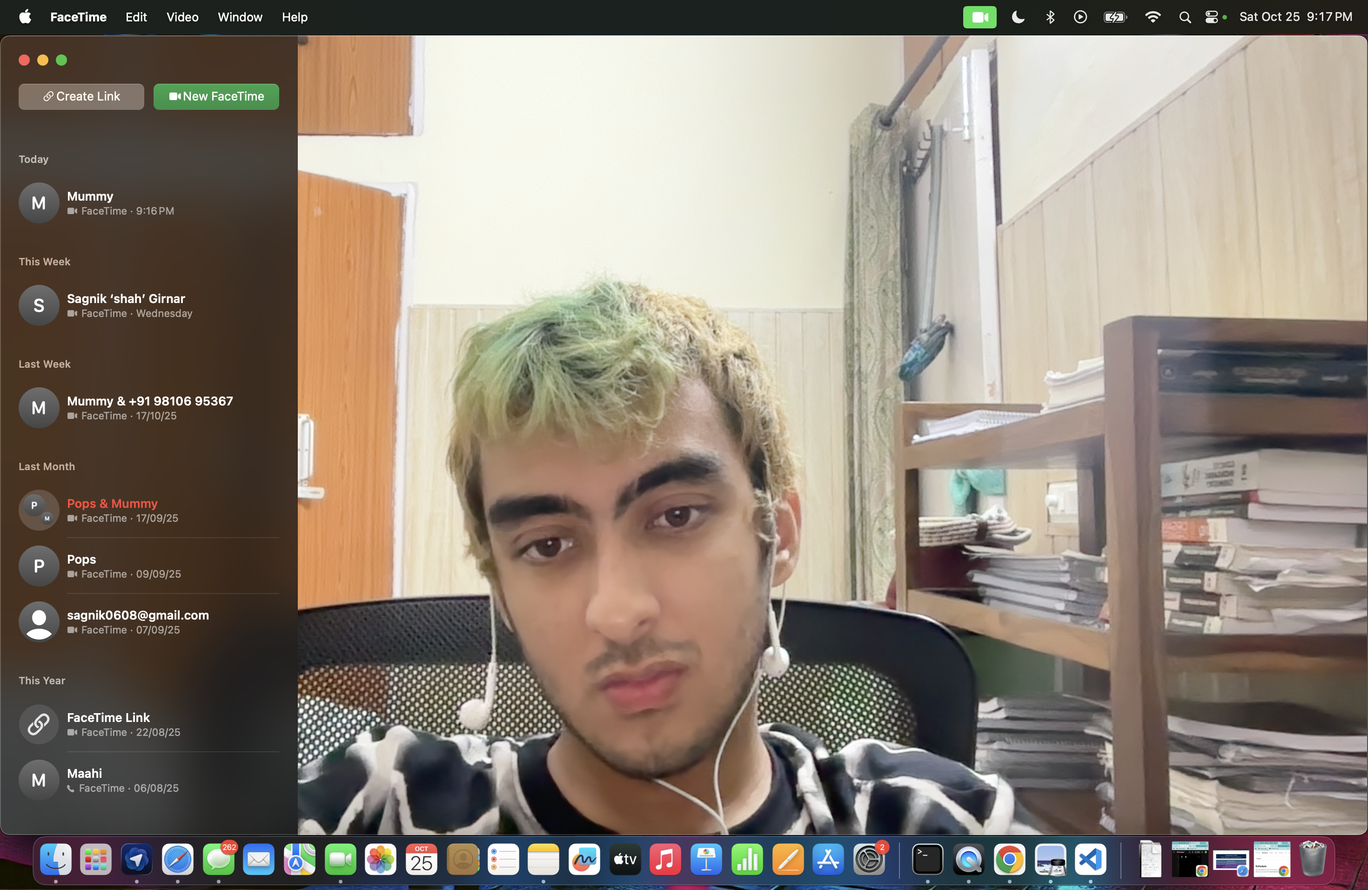Click the Now Playing menu bar icon
Image resolution: width=1368 pixels, height=890 pixels.
[1080, 17]
